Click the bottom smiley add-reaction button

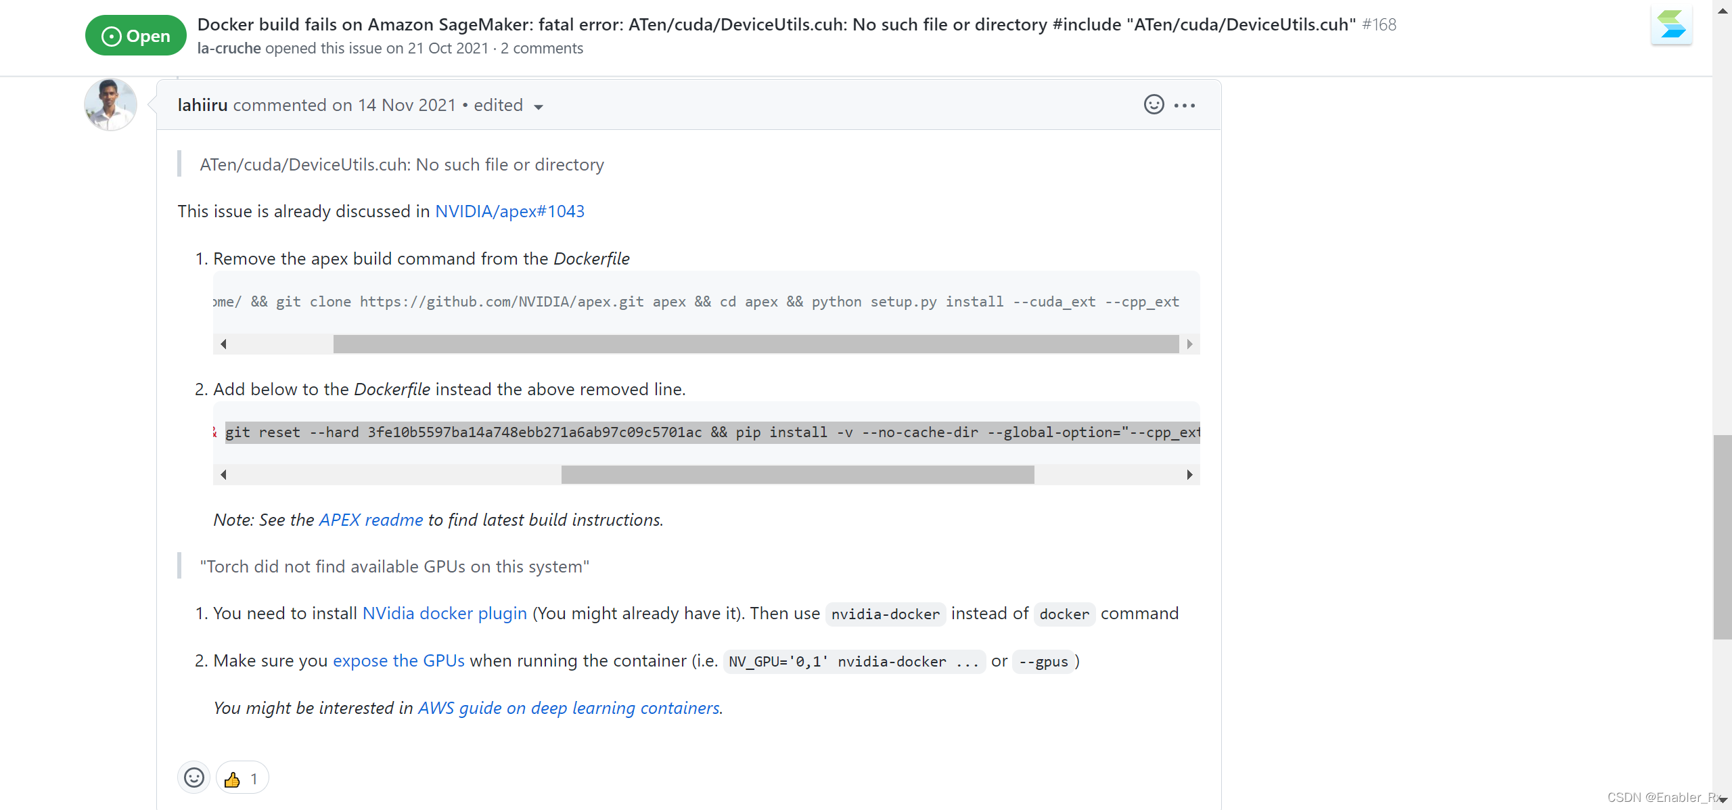pyautogui.click(x=193, y=778)
